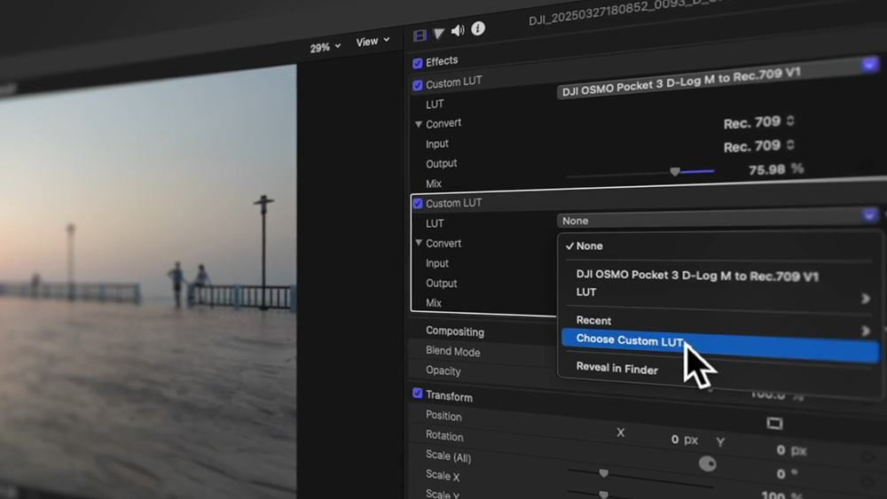Open the Video inspector tab icon
The height and width of the screenshot is (499, 887).
(x=420, y=35)
